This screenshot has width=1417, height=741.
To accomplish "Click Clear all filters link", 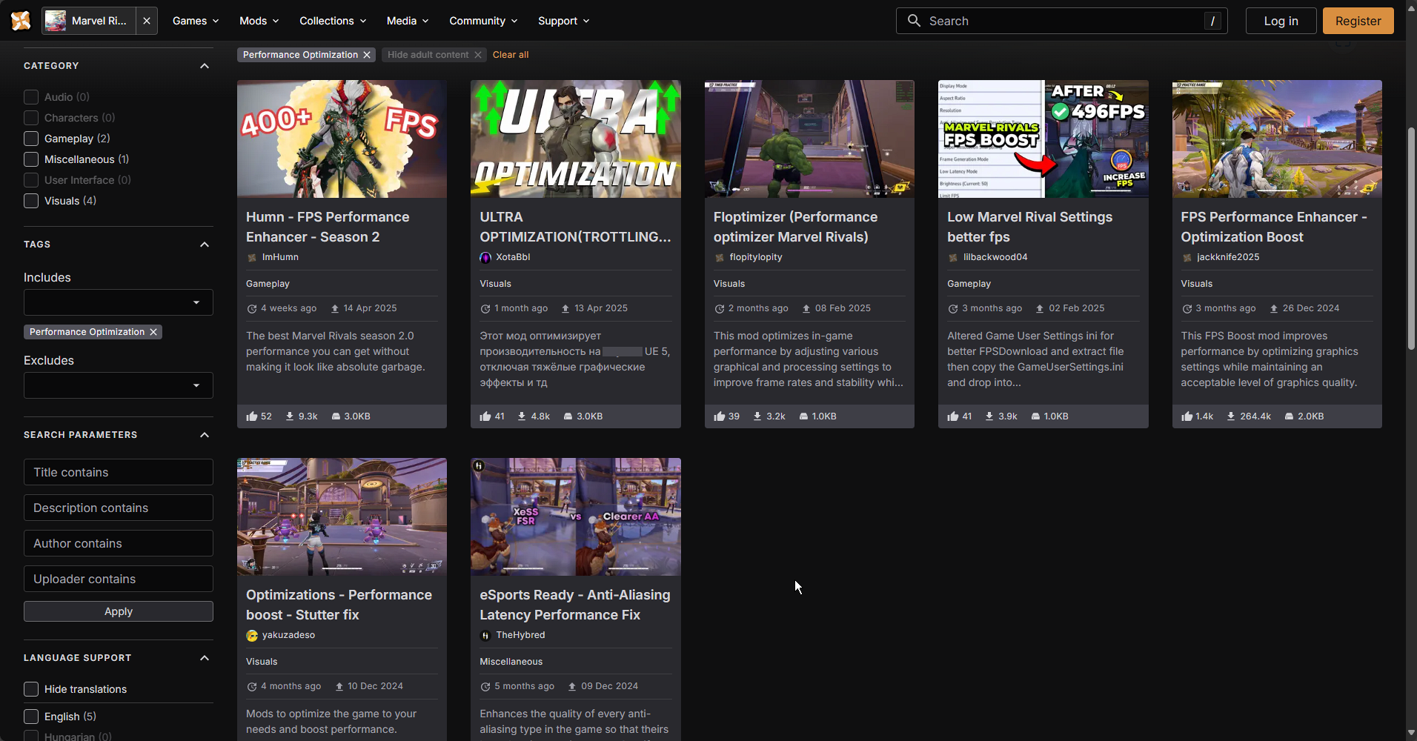I will pos(511,55).
